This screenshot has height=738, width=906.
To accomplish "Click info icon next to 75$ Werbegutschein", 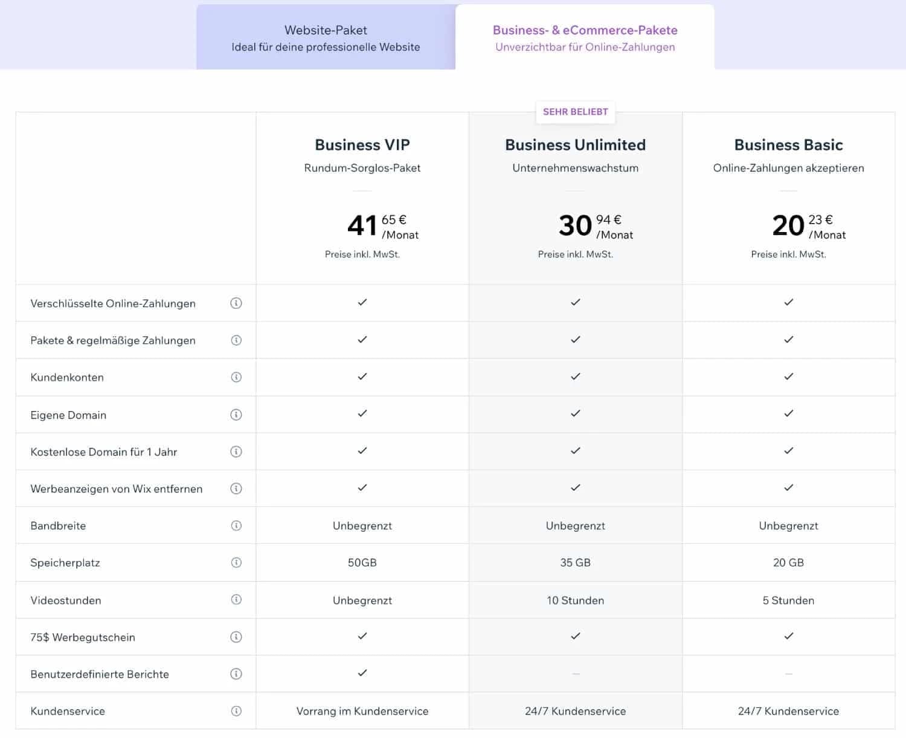I will [x=236, y=637].
